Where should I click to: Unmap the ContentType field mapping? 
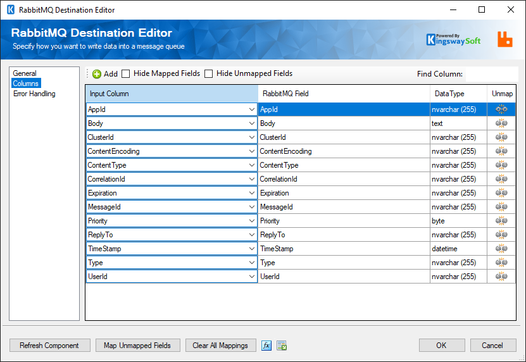click(501, 165)
